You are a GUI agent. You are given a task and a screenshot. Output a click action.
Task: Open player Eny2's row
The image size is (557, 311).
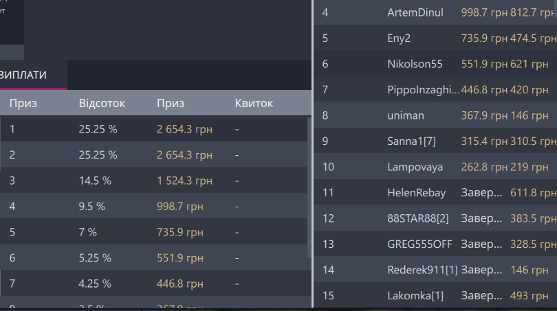click(x=399, y=38)
